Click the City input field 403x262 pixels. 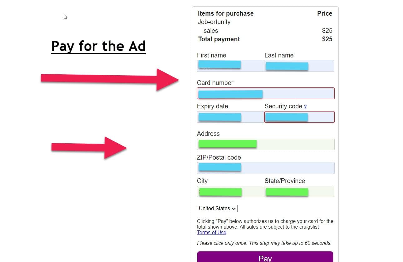pos(230,192)
